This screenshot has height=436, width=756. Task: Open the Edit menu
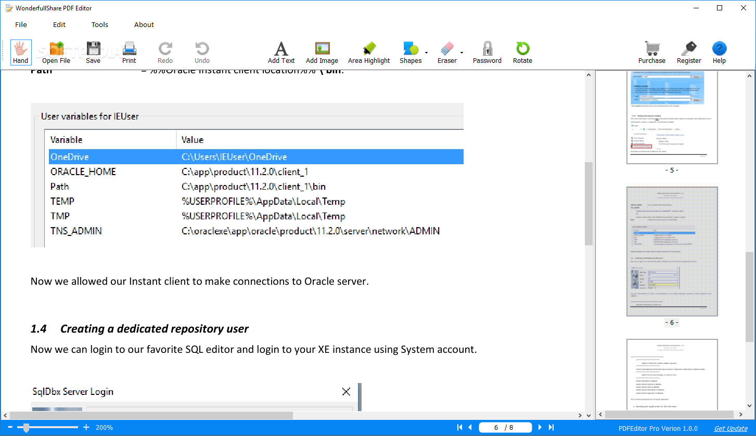click(59, 24)
